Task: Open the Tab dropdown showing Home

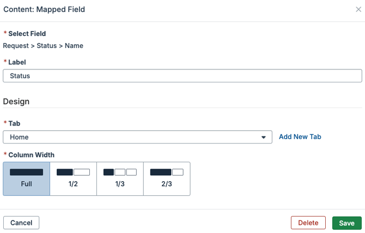Action: (137, 137)
